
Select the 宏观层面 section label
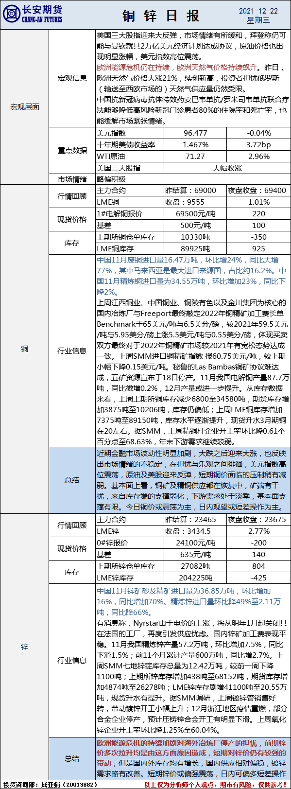coord(25,106)
